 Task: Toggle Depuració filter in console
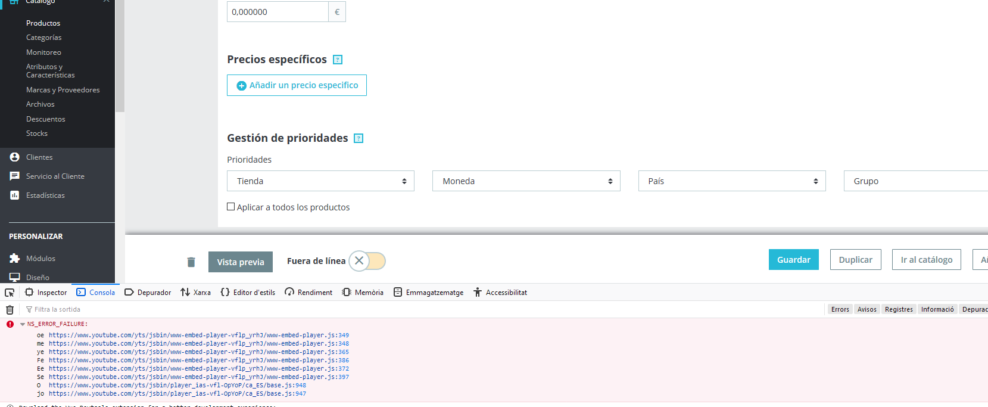click(974, 309)
